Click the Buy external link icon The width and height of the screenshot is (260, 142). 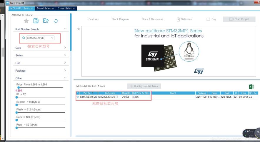coord(208,19)
